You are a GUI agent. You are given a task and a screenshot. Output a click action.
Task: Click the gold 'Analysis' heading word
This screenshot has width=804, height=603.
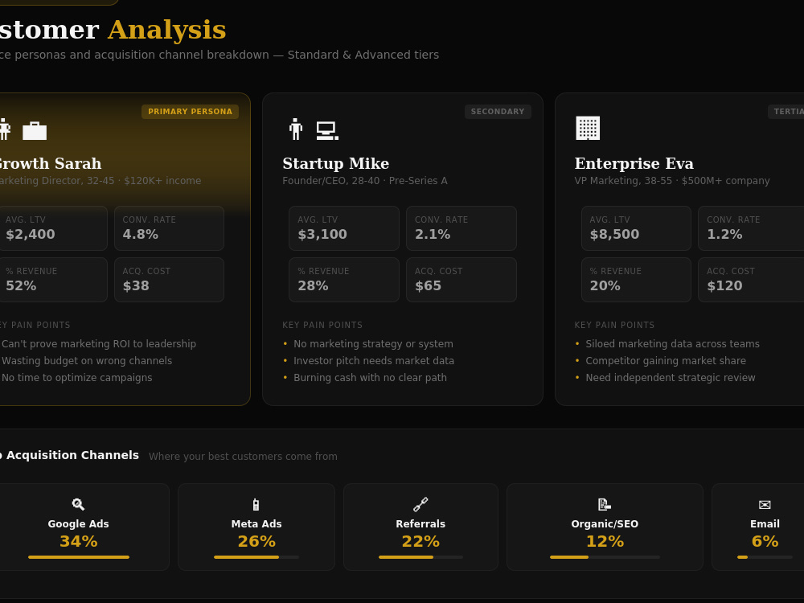[x=166, y=31]
